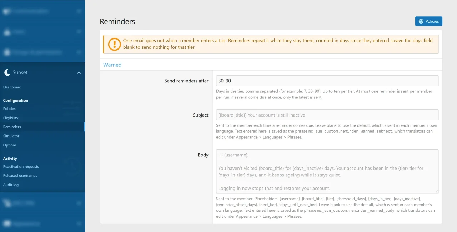Open the Released usernames list
This screenshot has height=232, width=457.
[x=20, y=176]
